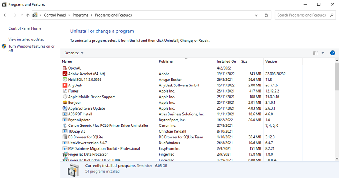The width and height of the screenshot is (339, 178).
Task: Select UltraViewer version 6.4.7 entry
Action: tap(88, 143)
